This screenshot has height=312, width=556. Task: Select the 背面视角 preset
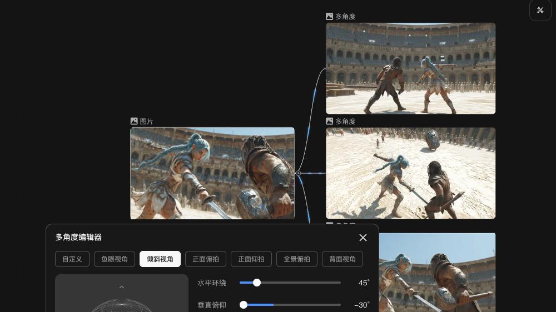[342, 259]
